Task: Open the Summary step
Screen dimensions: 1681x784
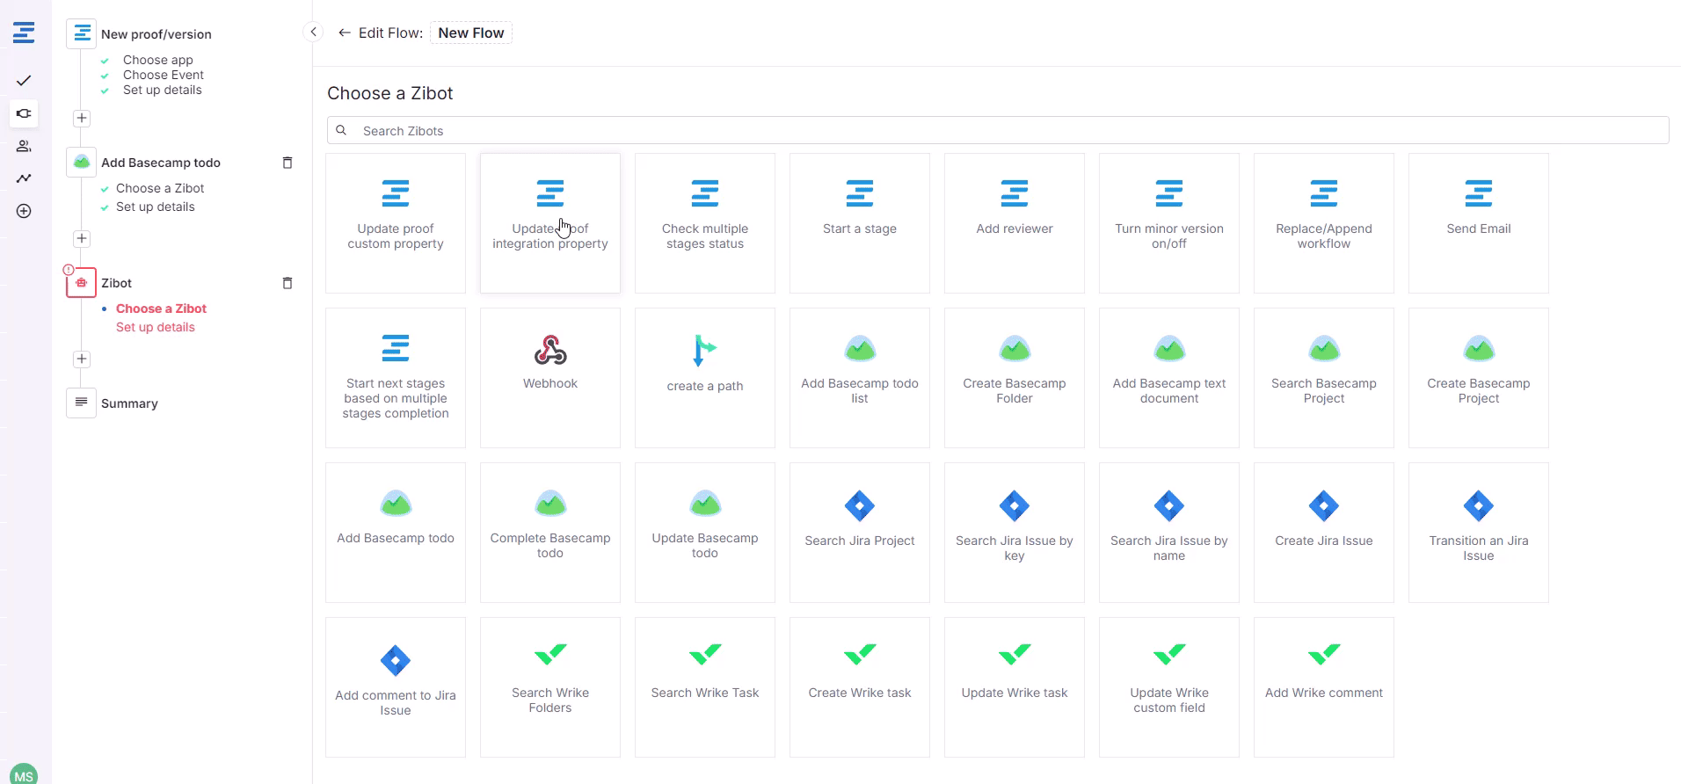Action: coord(129,403)
